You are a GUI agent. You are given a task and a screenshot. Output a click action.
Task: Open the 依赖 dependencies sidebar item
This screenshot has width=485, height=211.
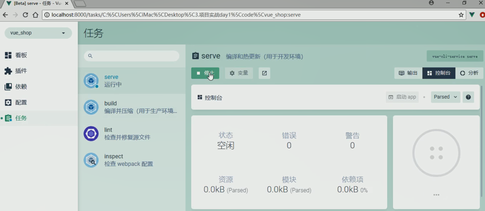tap(39, 87)
